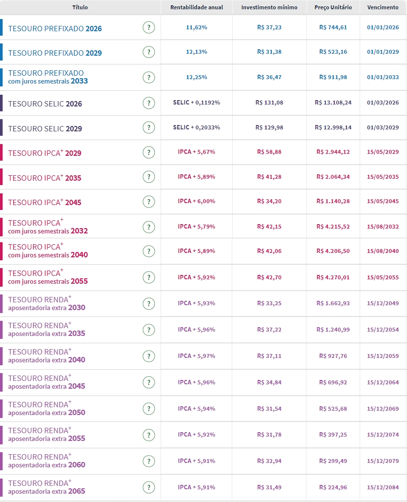
Task: Open info icon for Renda+ aposentadoria 2050
Action: pyautogui.click(x=149, y=409)
